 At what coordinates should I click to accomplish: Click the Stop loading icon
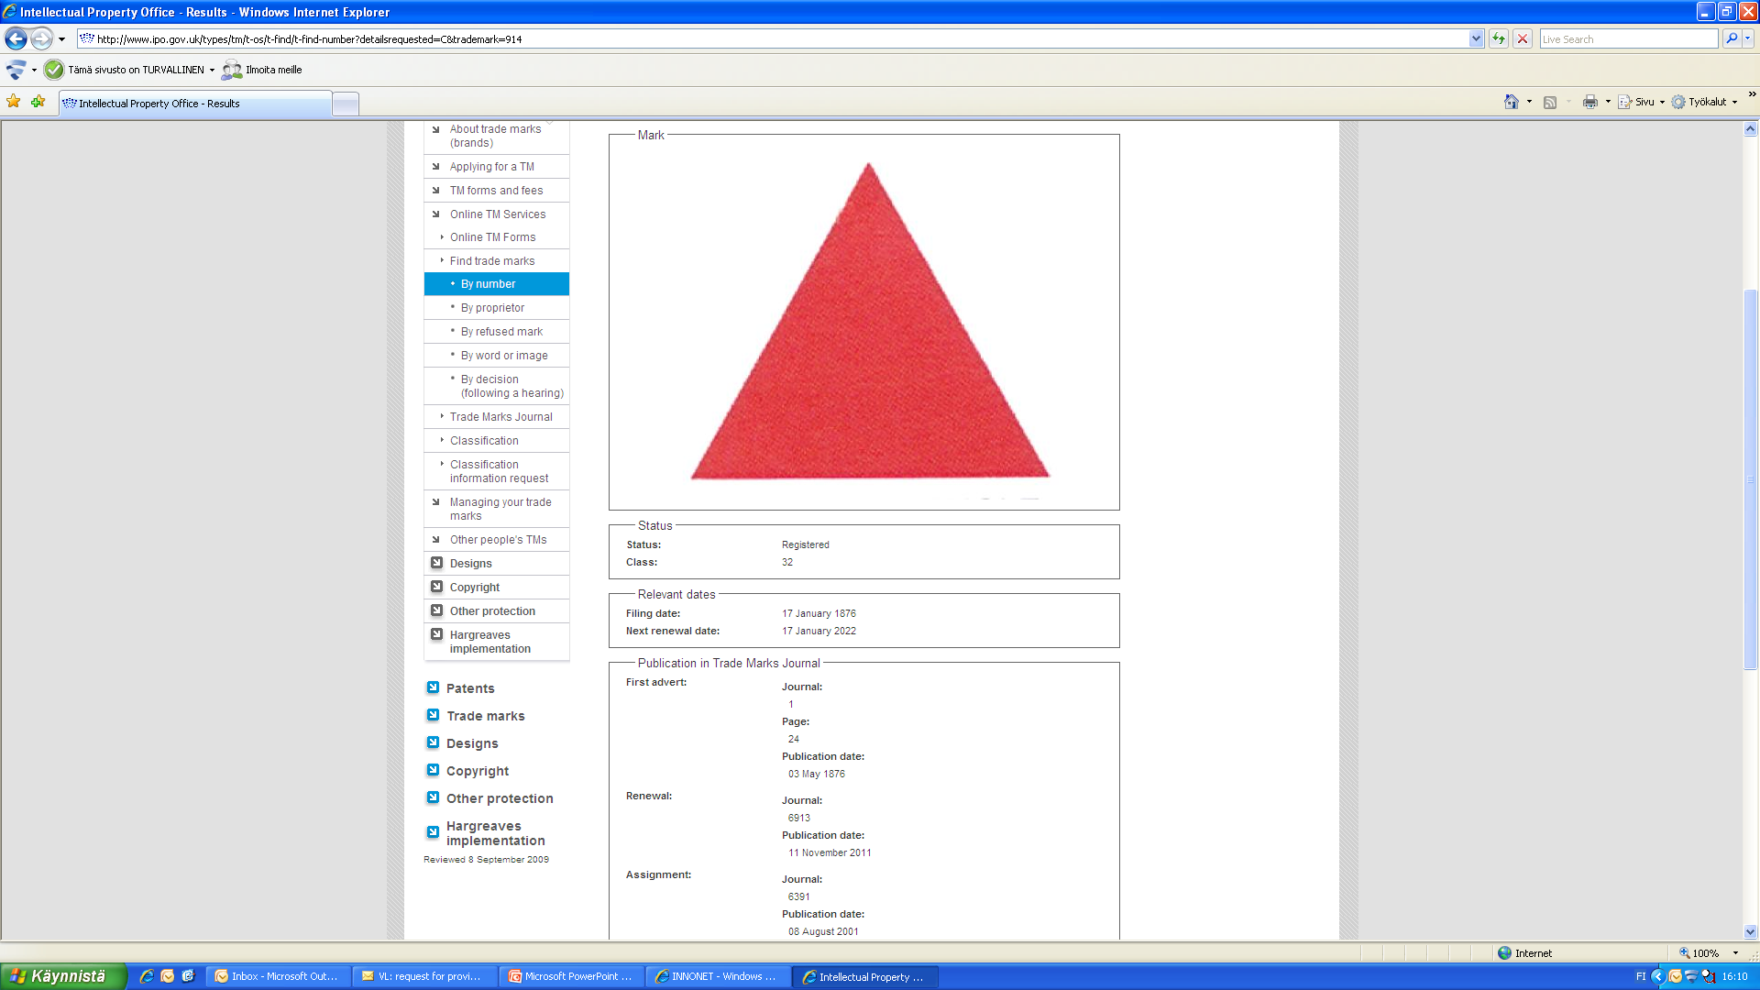1523,39
